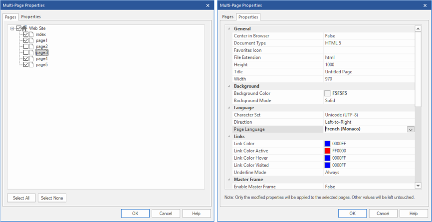This screenshot has width=432, height=222.
Task: Collapse the Web Site tree node
Action: tap(12, 28)
